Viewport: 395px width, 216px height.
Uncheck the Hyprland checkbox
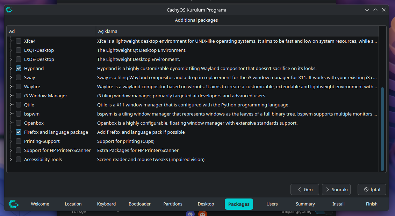click(19, 68)
